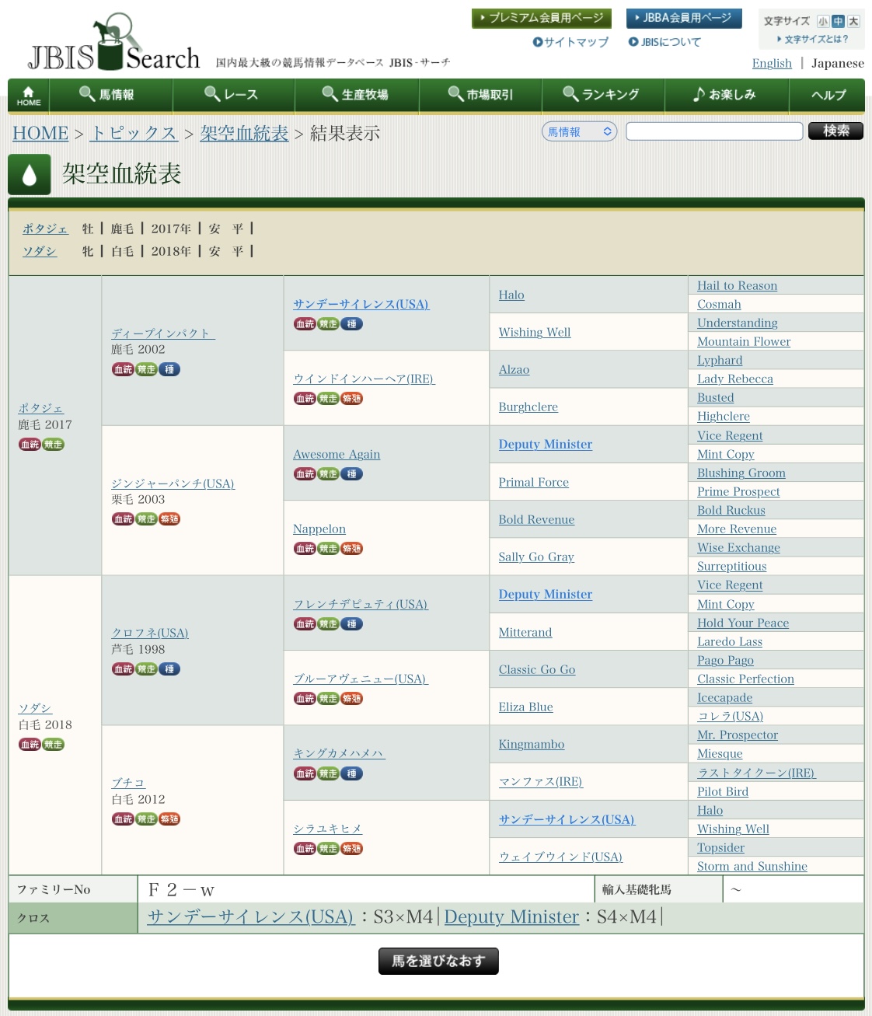
Task: Open Storm and Sunshine pedigree link
Action: click(752, 866)
